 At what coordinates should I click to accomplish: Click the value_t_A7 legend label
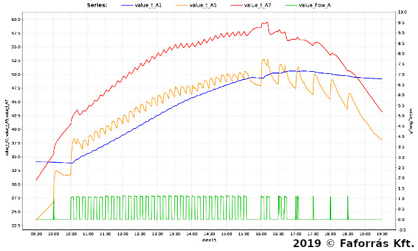tap(257, 5)
